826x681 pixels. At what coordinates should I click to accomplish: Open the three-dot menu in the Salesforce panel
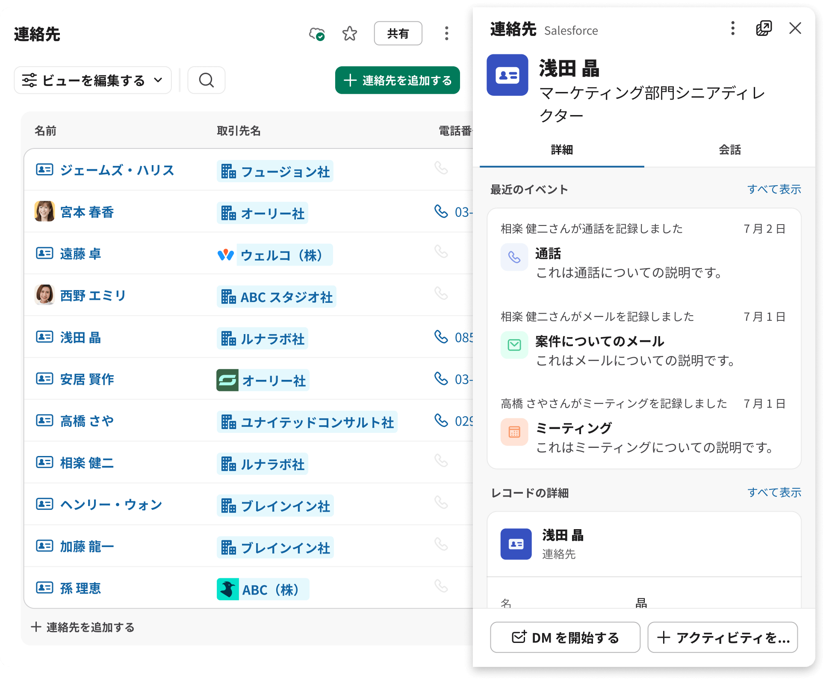732,29
